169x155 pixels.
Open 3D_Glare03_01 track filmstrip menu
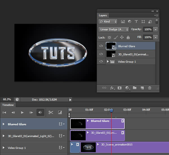click(x=62, y=136)
